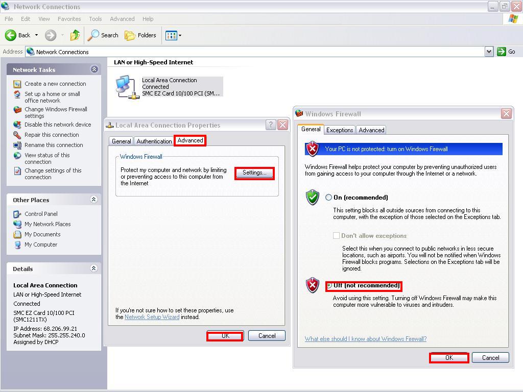The height and width of the screenshot is (392, 523).
Task: Click the Up folder toolbar icon
Action: click(x=75, y=35)
